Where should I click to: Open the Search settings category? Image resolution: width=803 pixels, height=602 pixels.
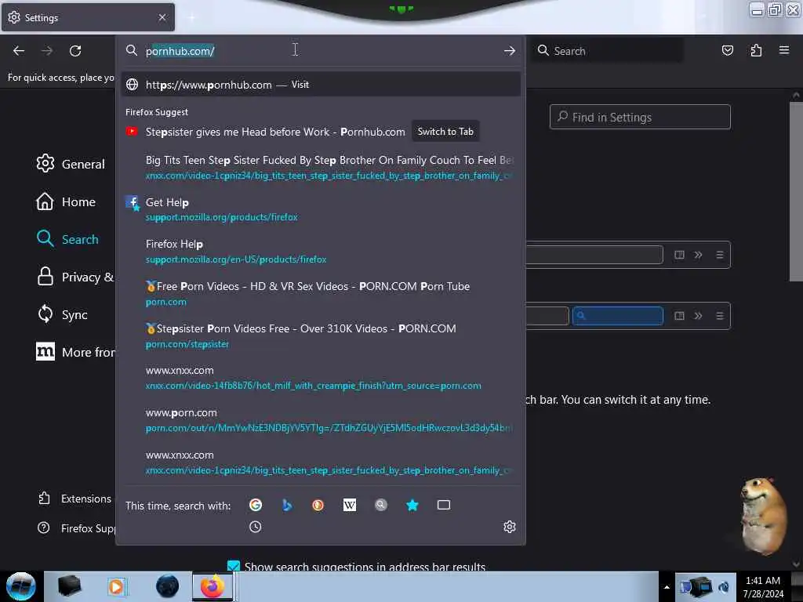[x=67, y=239]
